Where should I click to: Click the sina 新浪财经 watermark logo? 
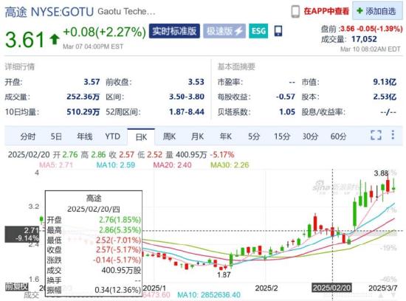[x=337, y=187]
